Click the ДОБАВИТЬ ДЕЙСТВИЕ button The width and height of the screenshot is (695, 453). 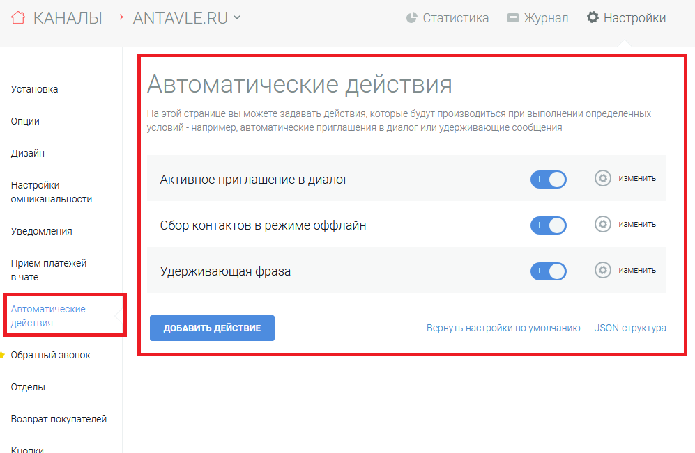click(212, 328)
